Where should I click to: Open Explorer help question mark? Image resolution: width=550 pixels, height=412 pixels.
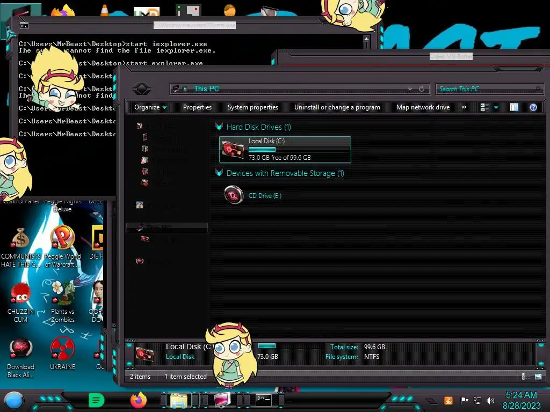click(x=533, y=107)
